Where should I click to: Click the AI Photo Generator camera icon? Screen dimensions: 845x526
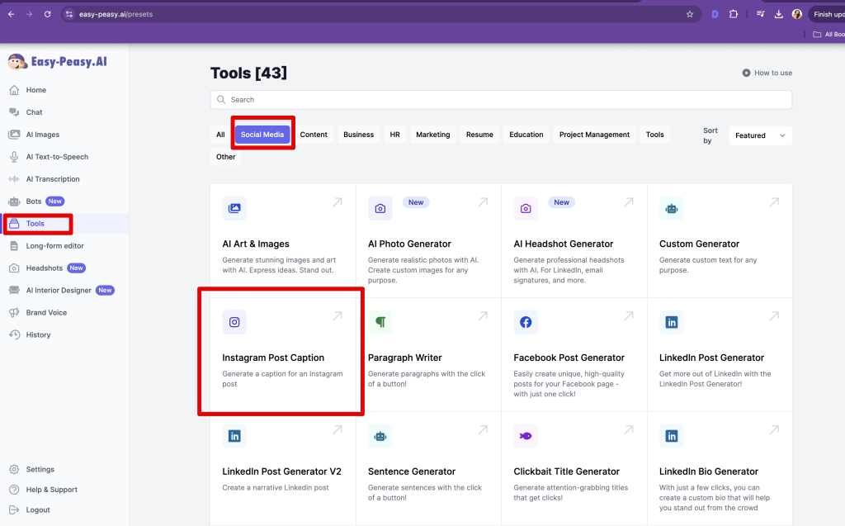point(380,209)
